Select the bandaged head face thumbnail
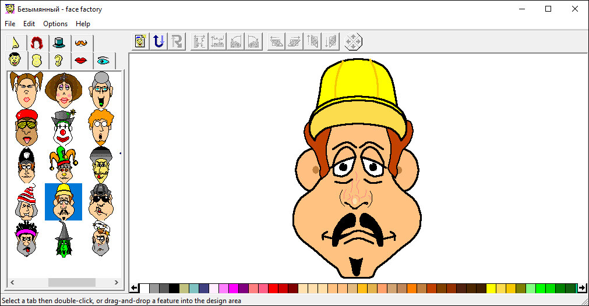 (x=101, y=239)
